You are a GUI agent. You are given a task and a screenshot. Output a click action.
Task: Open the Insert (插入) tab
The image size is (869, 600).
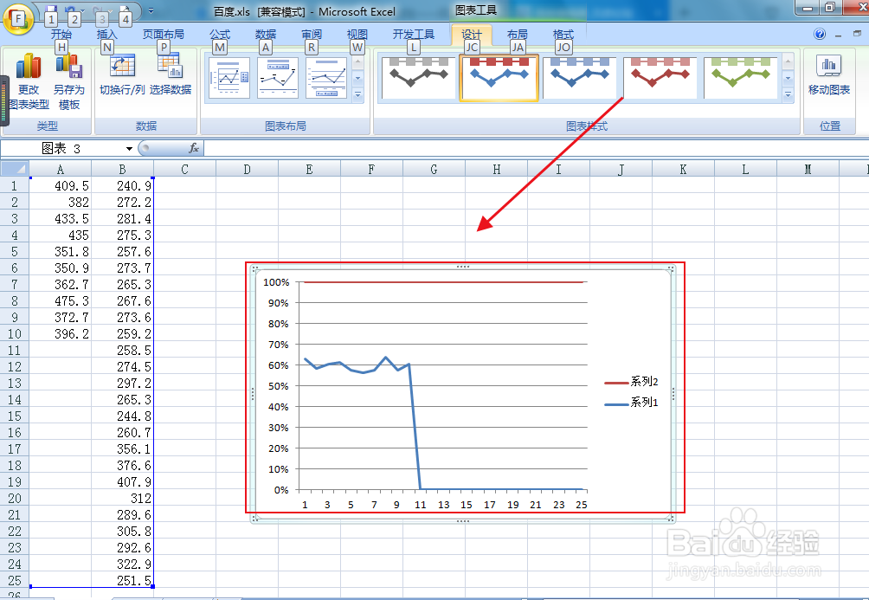coord(107,35)
